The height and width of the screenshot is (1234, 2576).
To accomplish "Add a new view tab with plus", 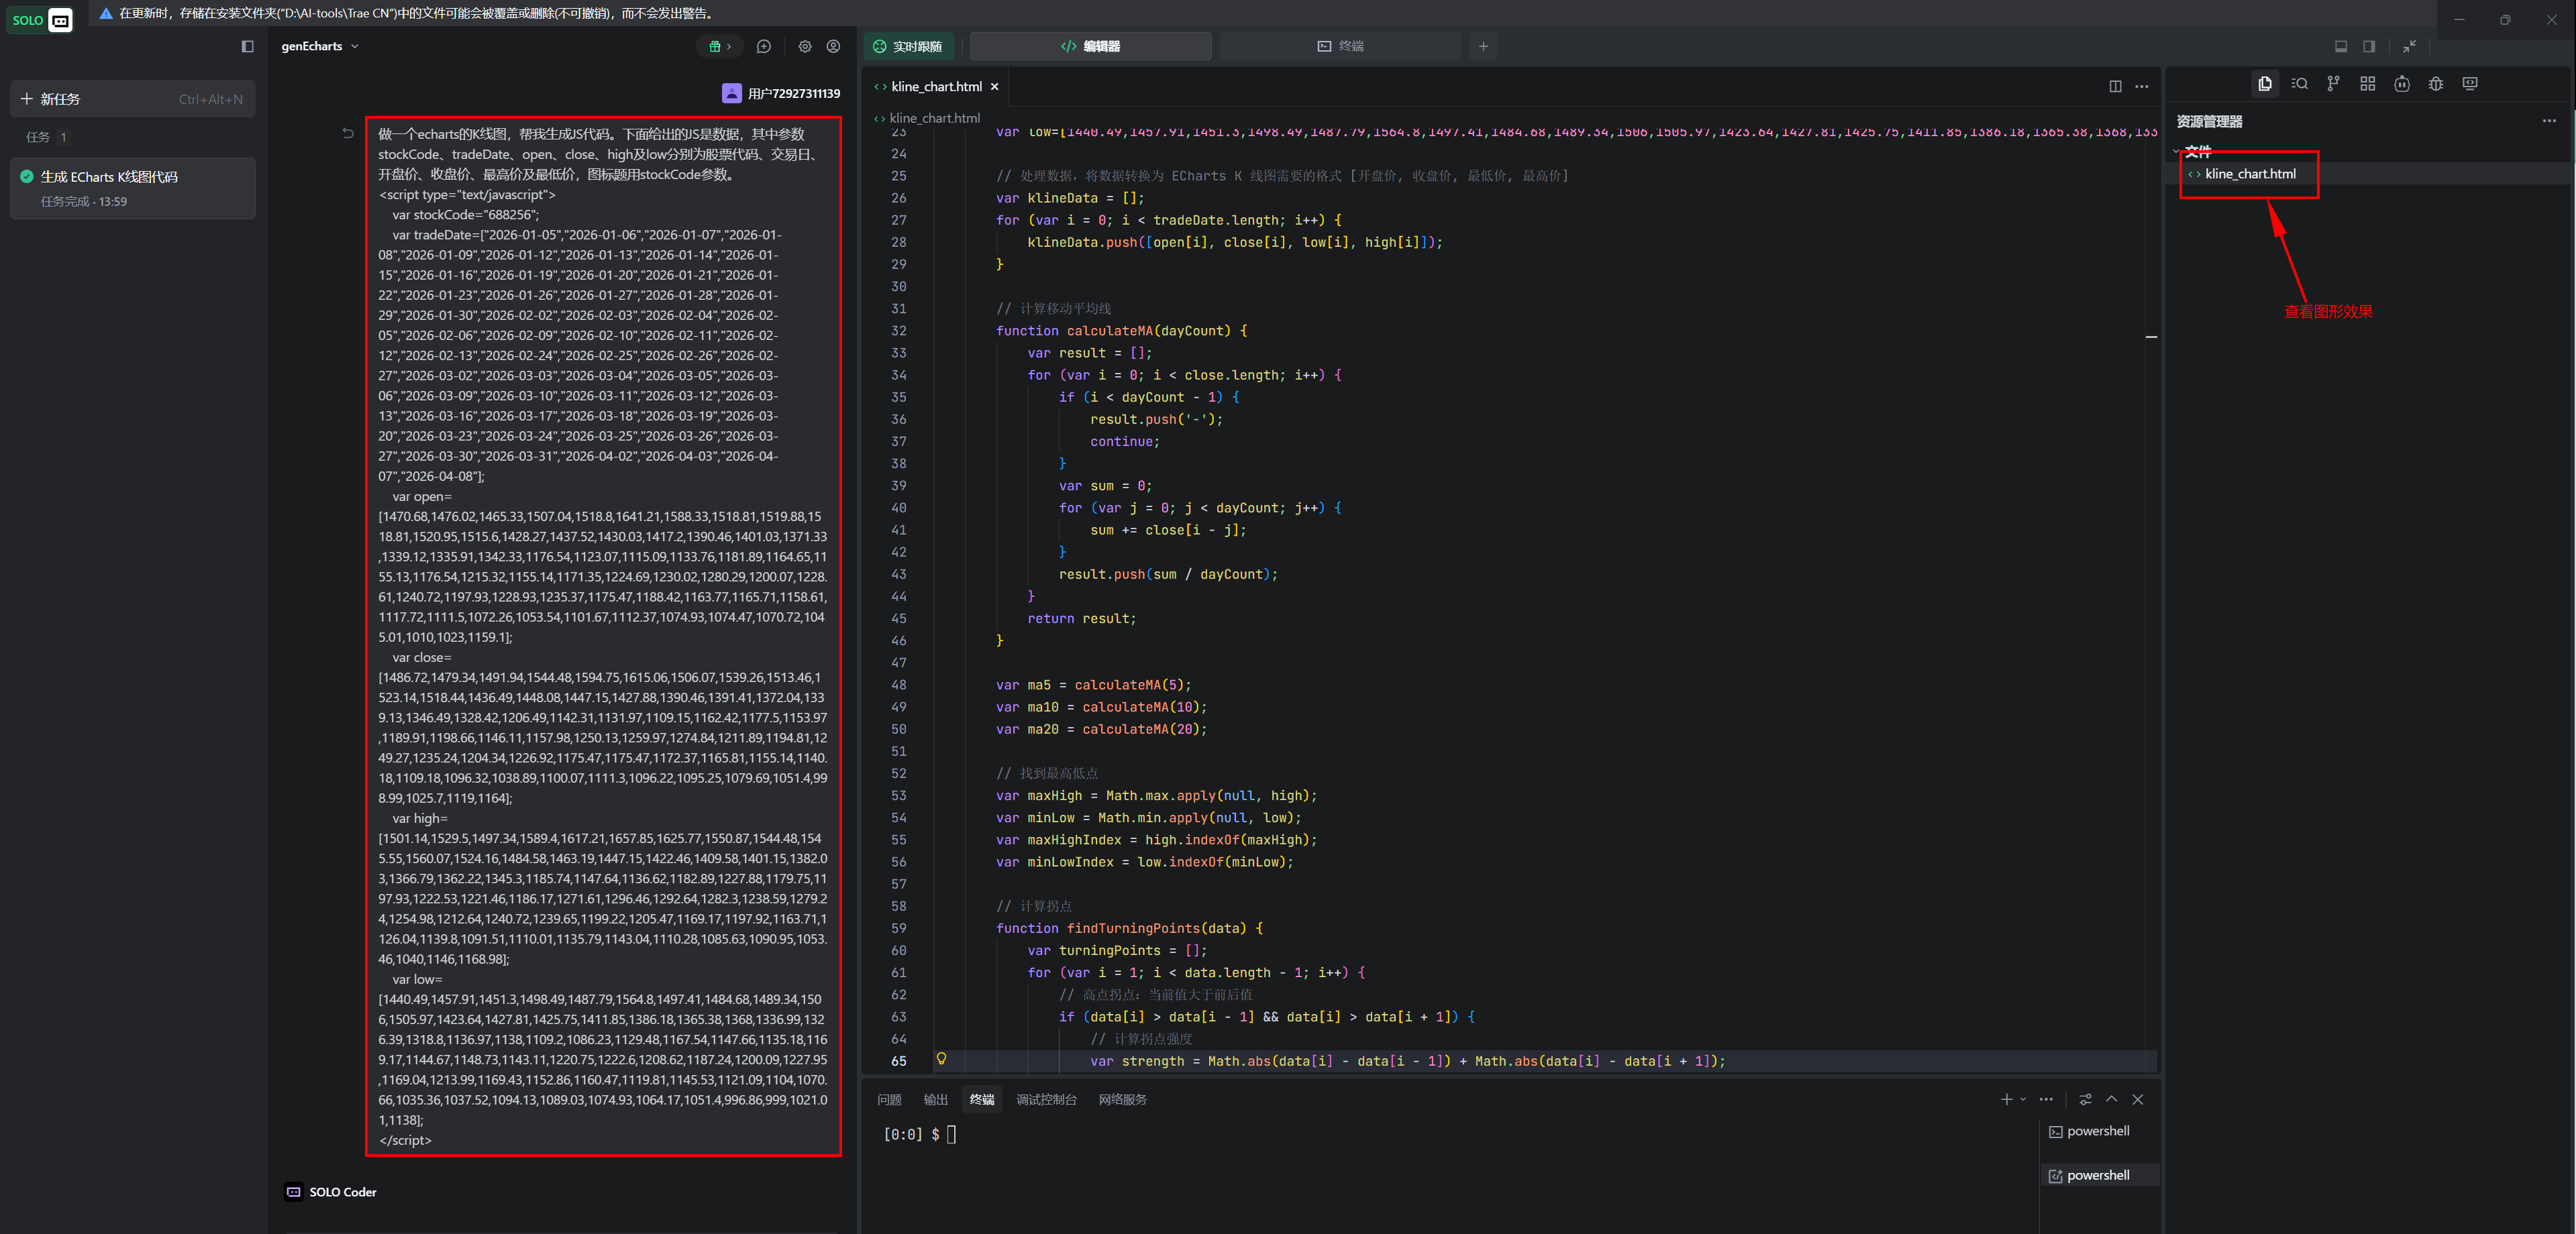I will (1483, 46).
